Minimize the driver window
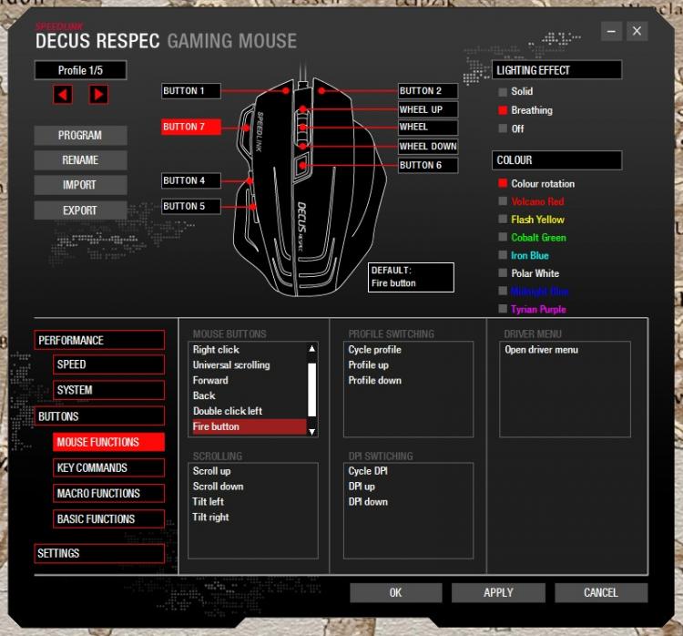This screenshot has height=636, width=683. point(612,31)
